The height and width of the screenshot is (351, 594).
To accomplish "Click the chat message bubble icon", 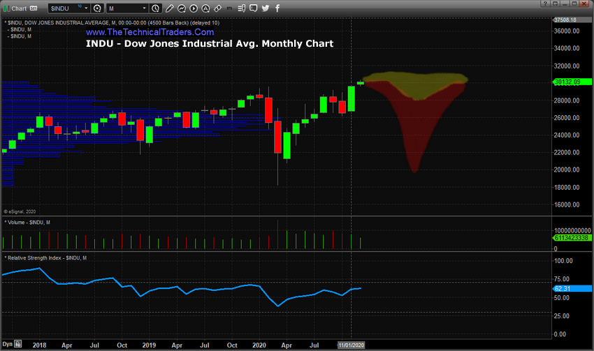I will 254,8.
